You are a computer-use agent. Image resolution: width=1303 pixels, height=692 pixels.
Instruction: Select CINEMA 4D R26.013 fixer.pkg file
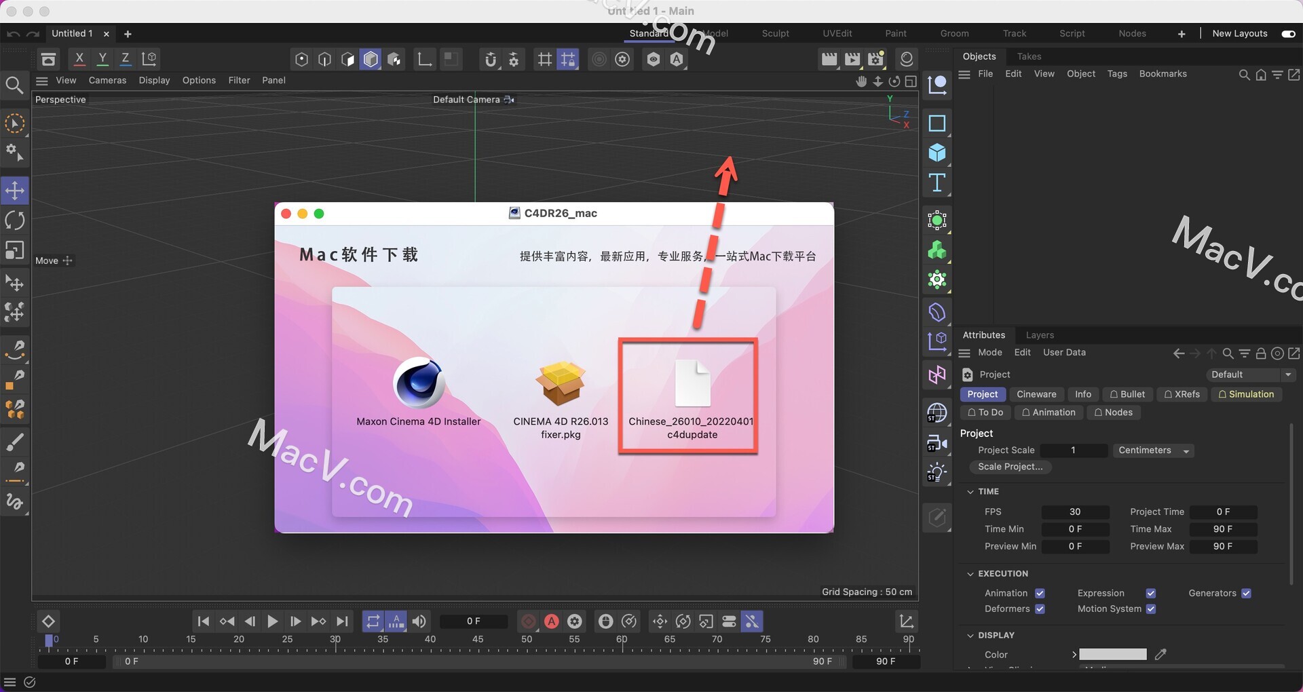[561, 399]
